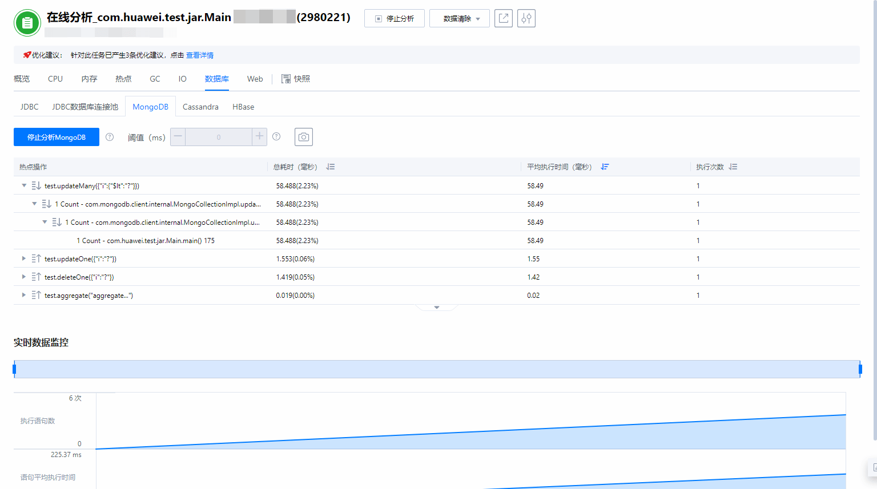Click help icon beside 停止分析MongoDB button

pos(110,137)
